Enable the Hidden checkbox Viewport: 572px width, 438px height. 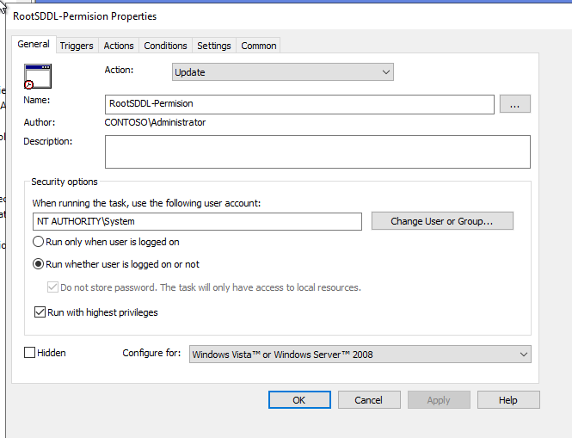(30, 353)
